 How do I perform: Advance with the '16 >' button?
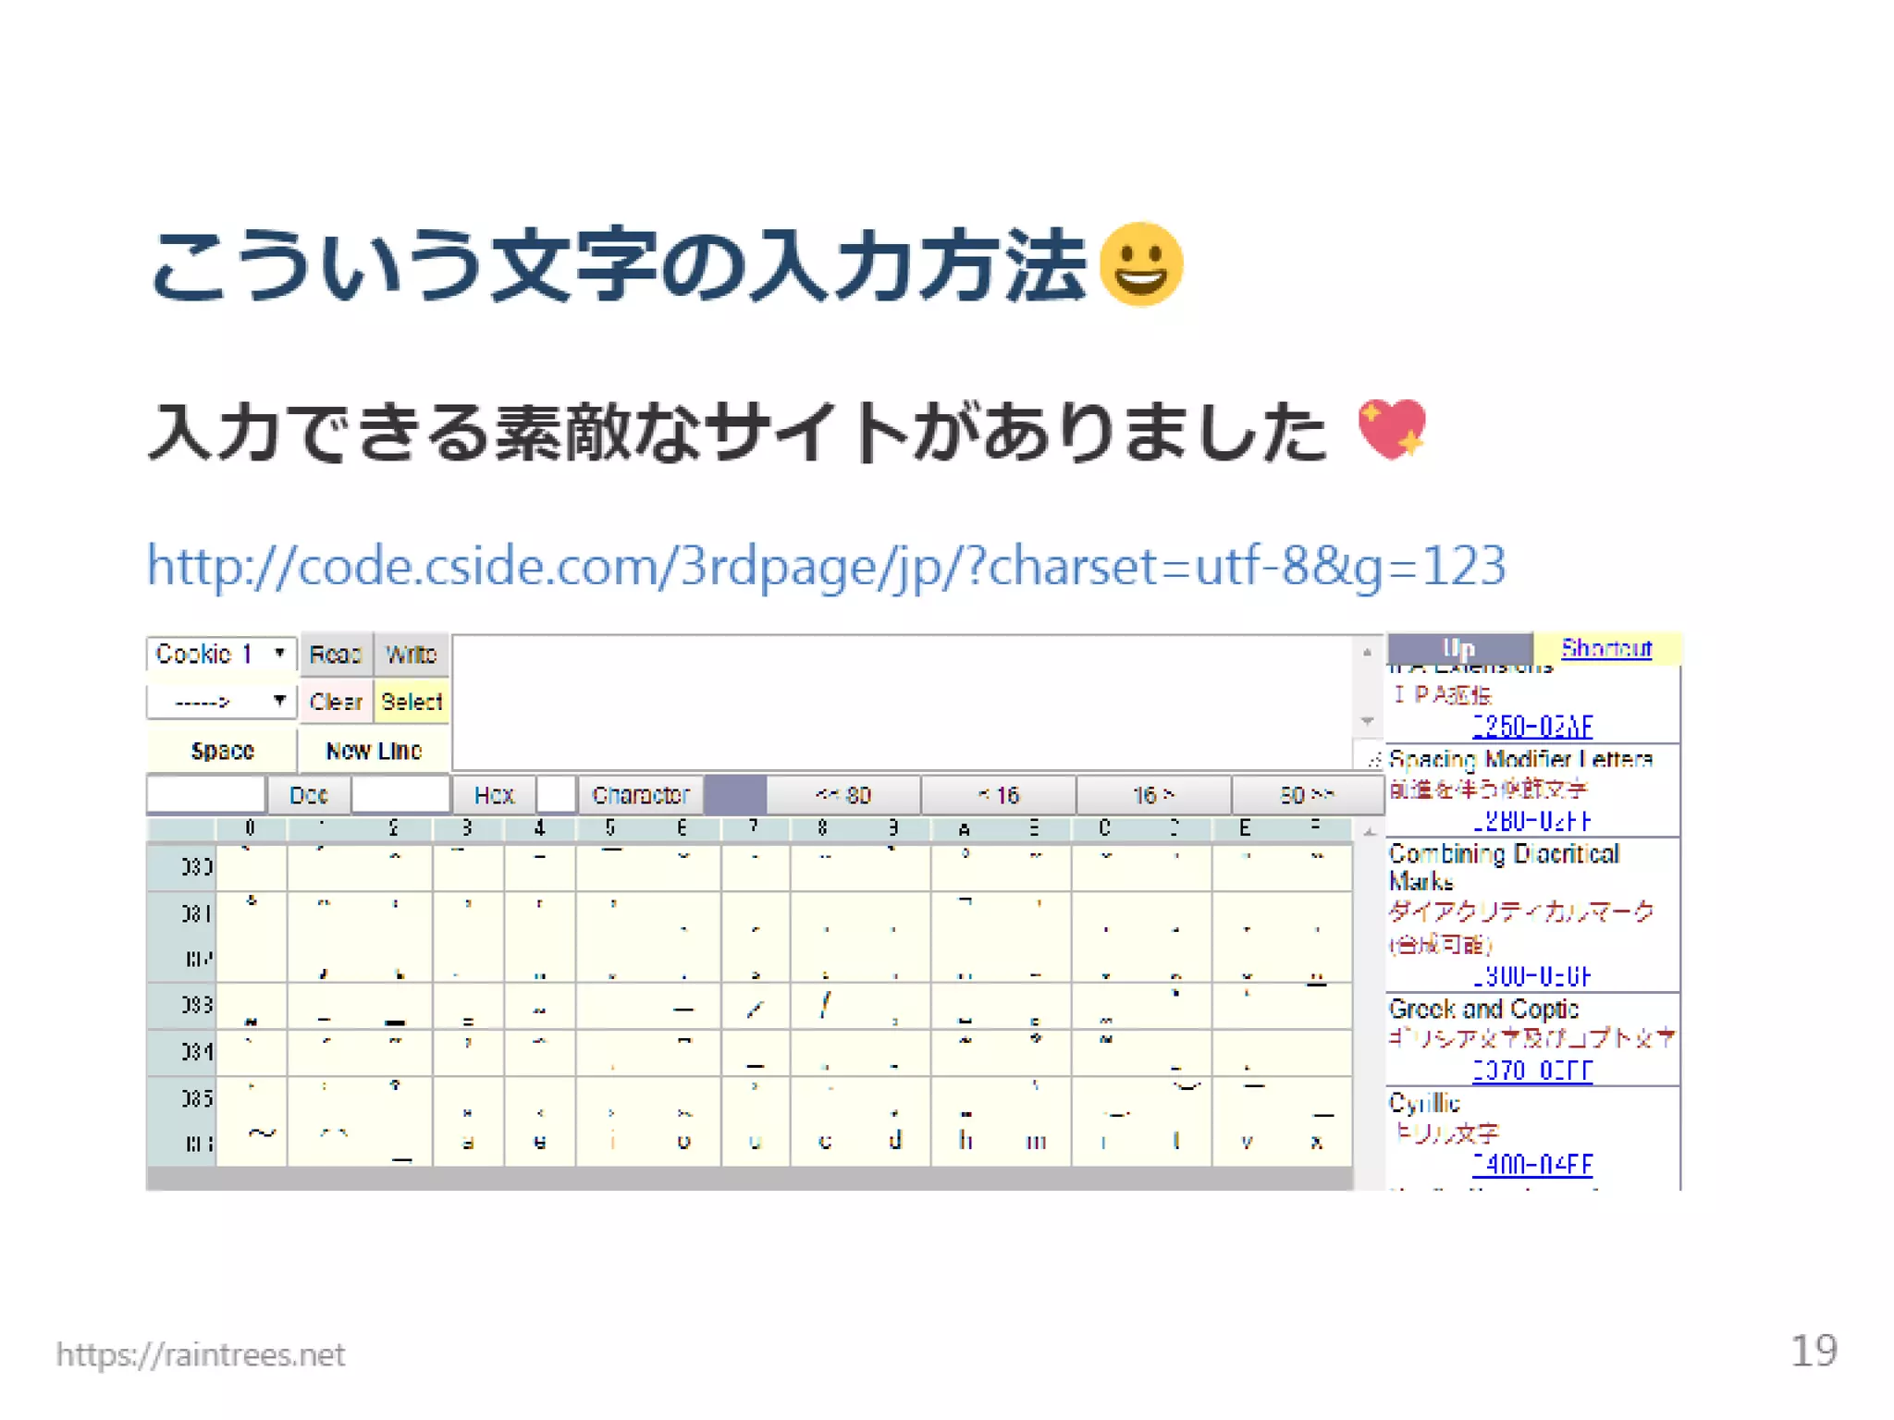[1153, 795]
